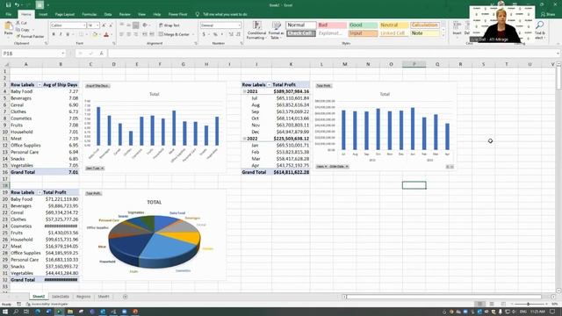562x316 pixels.
Task: Click the Insert Function fx icon
Action: (102, 54)
